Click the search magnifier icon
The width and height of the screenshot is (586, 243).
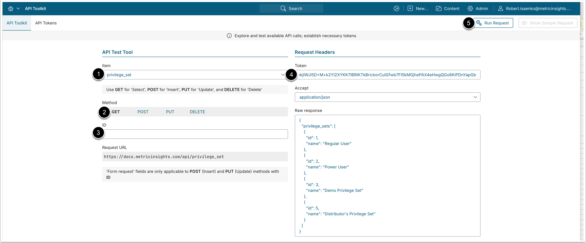coord(283,8)
